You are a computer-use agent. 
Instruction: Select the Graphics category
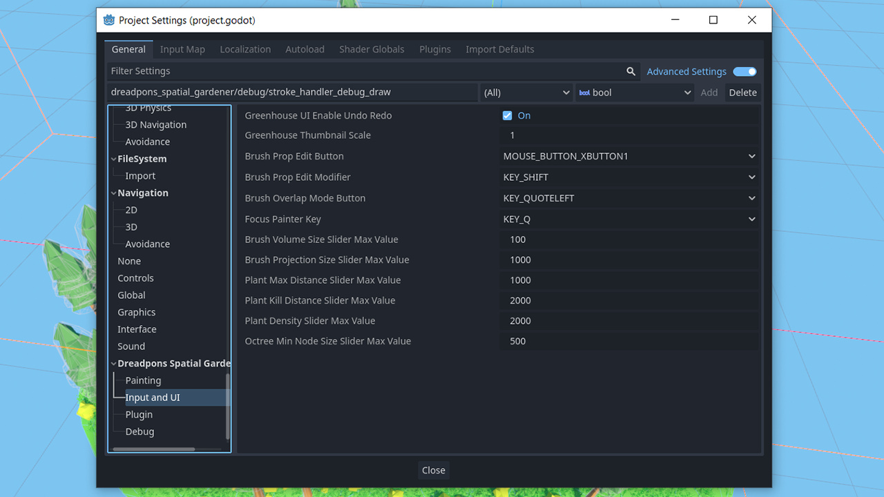pos(136,312)
